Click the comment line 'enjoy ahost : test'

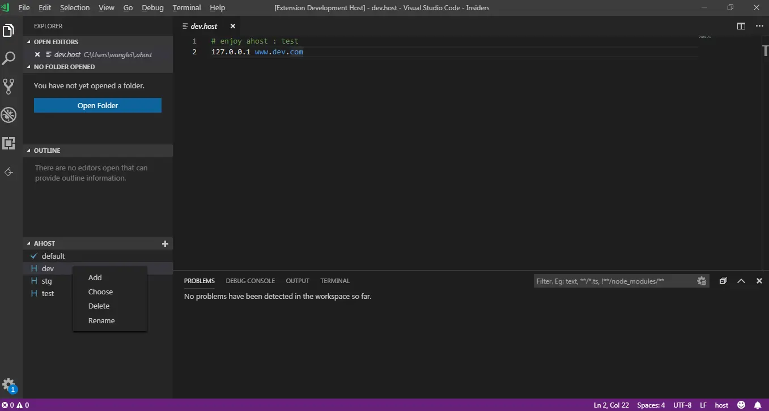point(254,41)
